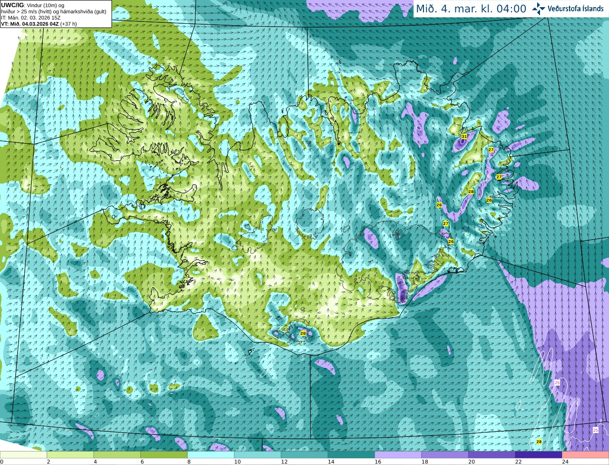This screenshot has height=465, width=609.
Task: Pick the 6–8 m/s olive green swatch
Action: (x=164, y=455)
